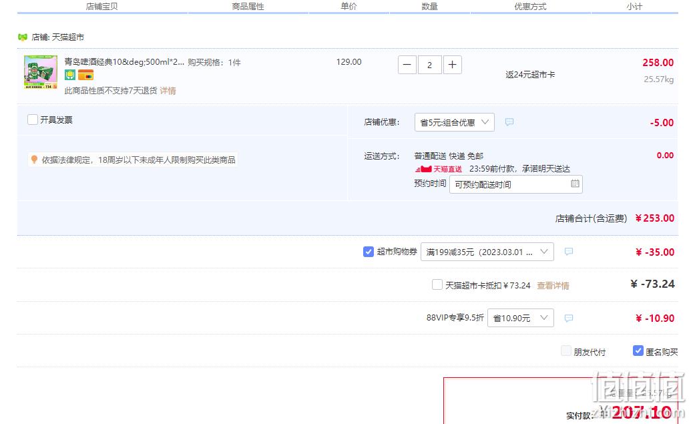Click the green badge icon under product title
Viewport: 691px width, 424px height.
click(x=70, y=75)
